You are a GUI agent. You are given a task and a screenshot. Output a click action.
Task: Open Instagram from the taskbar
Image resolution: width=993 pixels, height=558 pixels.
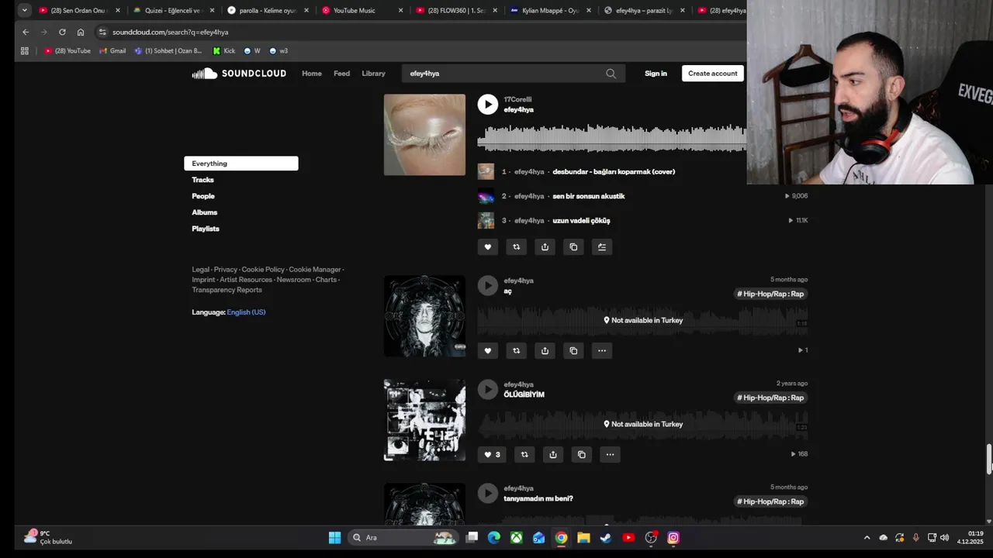pos(673,538)
